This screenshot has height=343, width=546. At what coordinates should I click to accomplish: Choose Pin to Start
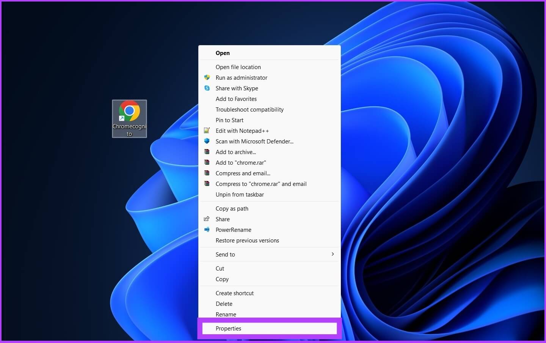(270, 120)
